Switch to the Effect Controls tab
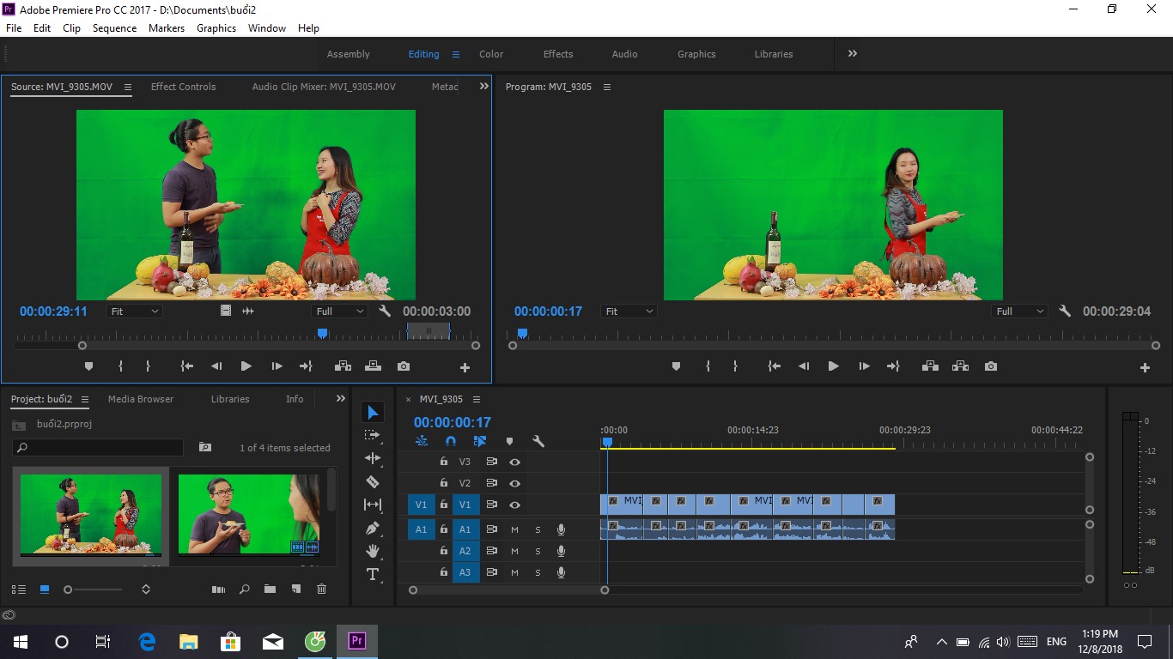 pos(184,87)
